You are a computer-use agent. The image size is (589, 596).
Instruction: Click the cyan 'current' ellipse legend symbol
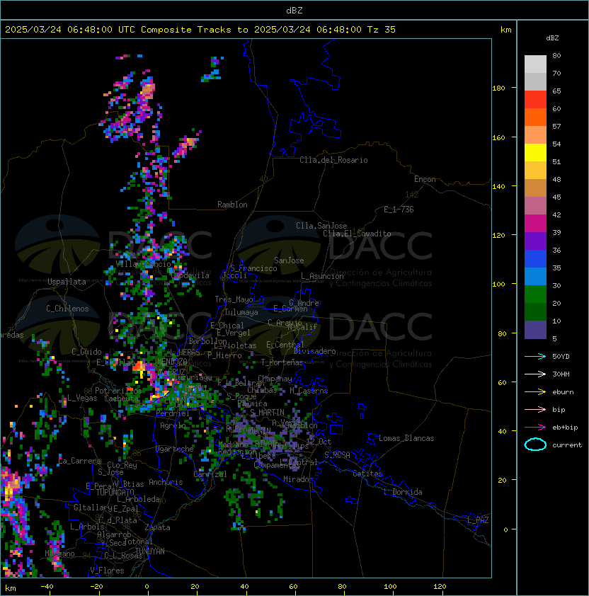click(x=535, y=445)
